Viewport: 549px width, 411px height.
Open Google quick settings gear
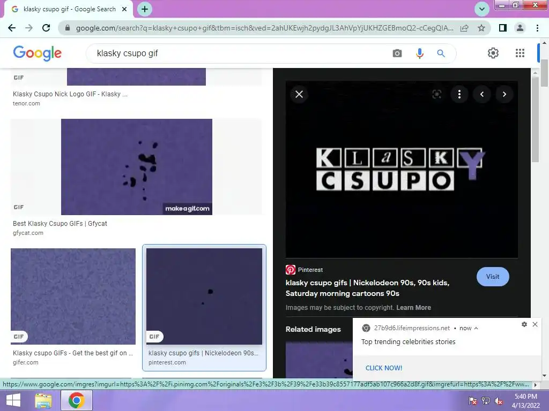click(493, 53)
